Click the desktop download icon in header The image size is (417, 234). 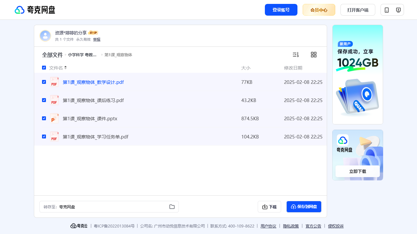pyautogui.click(x=398, y=10)
